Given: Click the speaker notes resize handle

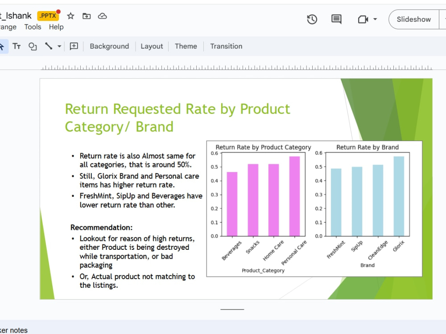Looking at the screenshot, I should coord(232,310).
